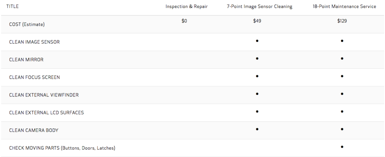Click the Clean Focus Screen dot under 7-Point
The image size is (385, 157).
[257, 76]
